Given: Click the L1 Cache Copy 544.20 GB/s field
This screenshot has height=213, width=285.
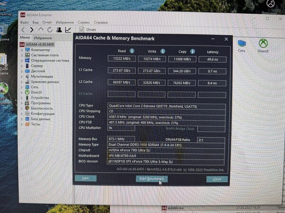Looking at the screenshot, I should [182, 71].
